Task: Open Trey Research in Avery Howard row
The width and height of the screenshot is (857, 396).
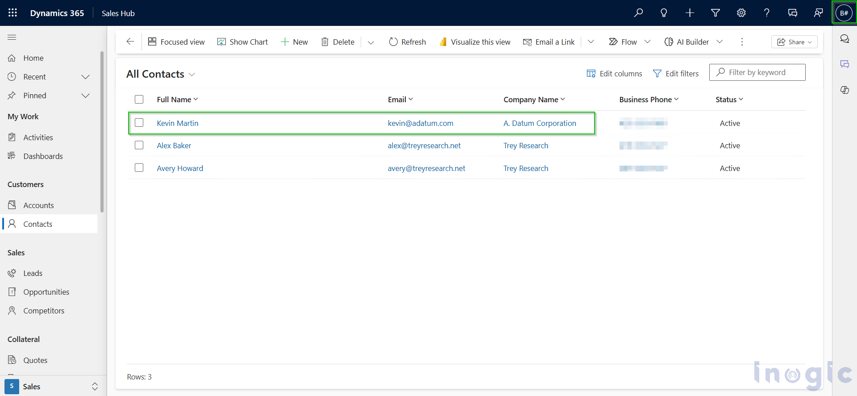Action: click(x=526, y=168)
